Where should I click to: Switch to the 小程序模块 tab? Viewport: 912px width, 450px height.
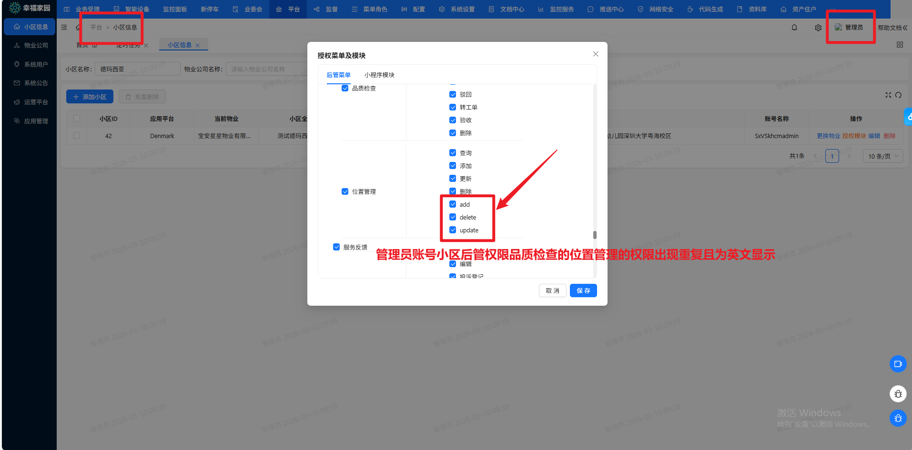coord(379,75)
